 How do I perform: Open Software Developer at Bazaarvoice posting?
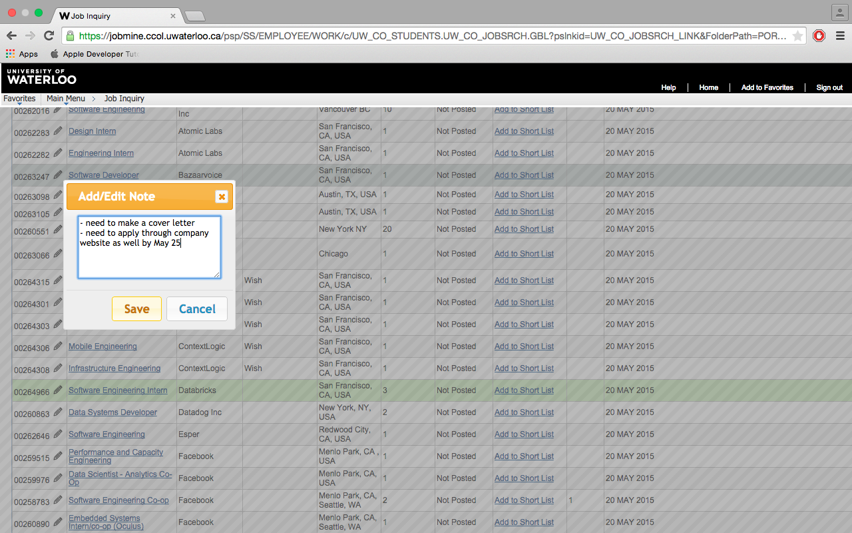[x=104, y=175]
